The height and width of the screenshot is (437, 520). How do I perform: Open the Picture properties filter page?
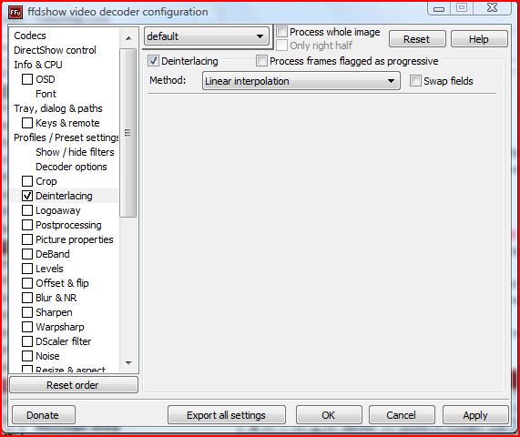[75, 239]
